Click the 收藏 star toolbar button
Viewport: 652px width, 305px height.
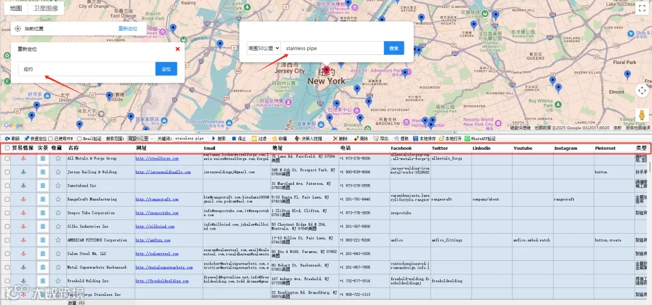(x=280, y=138)
